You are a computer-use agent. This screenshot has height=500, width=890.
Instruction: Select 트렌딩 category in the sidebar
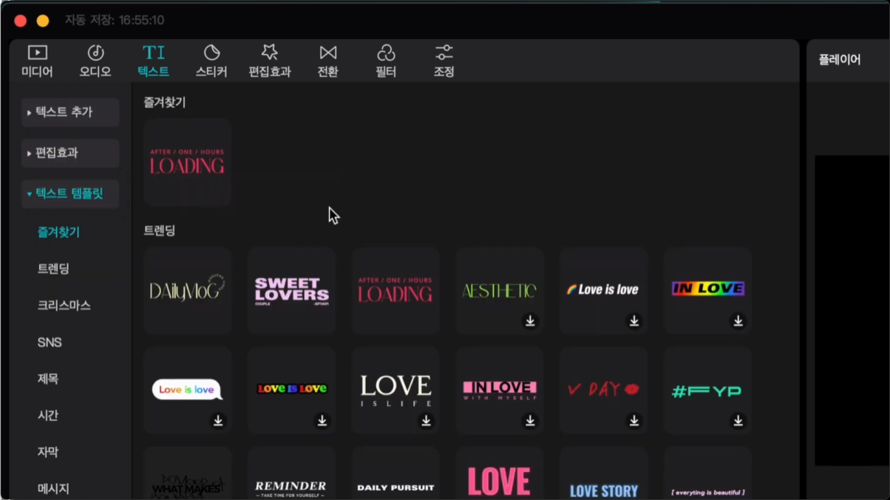click(x=53, y=269)
